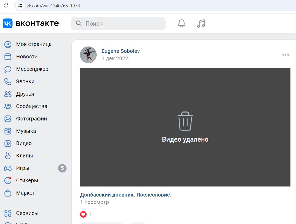296x224 pixels.
Task: Click the Видео удалено message
Action: [185, 139]
